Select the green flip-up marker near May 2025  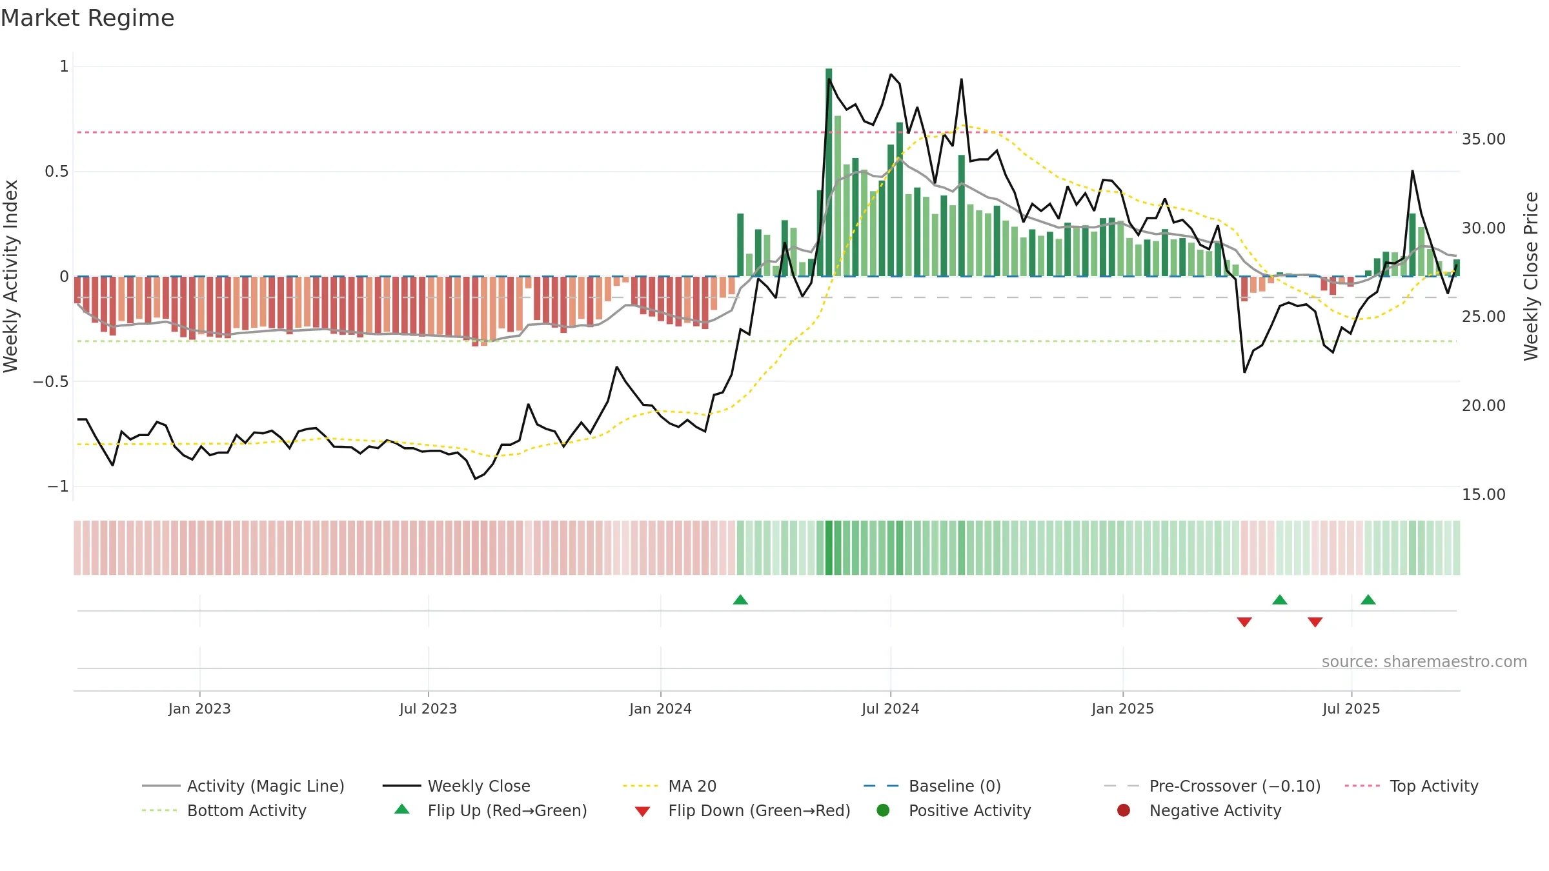tap(1280, 599)
